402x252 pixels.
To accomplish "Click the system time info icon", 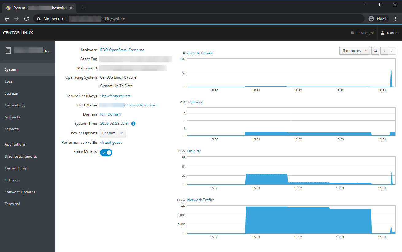I will pos(133,124).
